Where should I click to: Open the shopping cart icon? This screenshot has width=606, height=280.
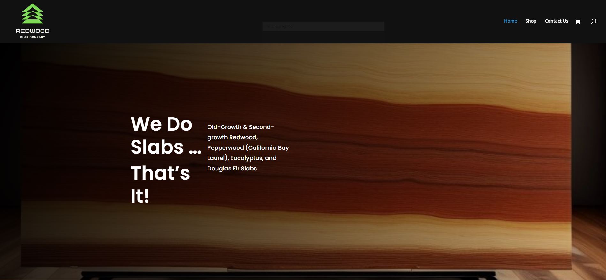click(578, 21)
